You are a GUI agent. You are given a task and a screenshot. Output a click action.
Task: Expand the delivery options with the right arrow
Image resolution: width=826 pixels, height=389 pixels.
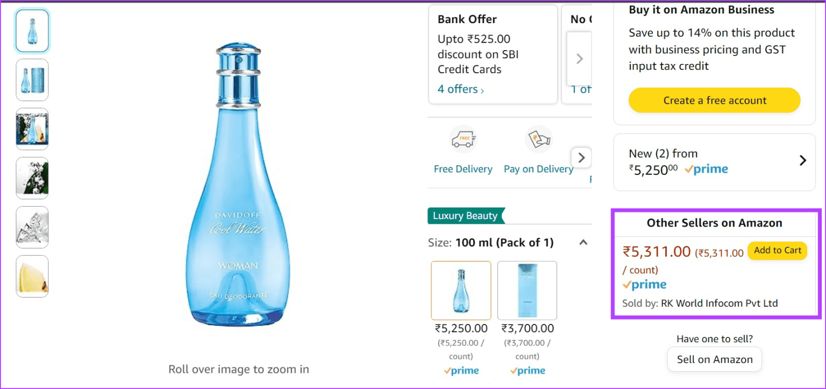[581, 157]
